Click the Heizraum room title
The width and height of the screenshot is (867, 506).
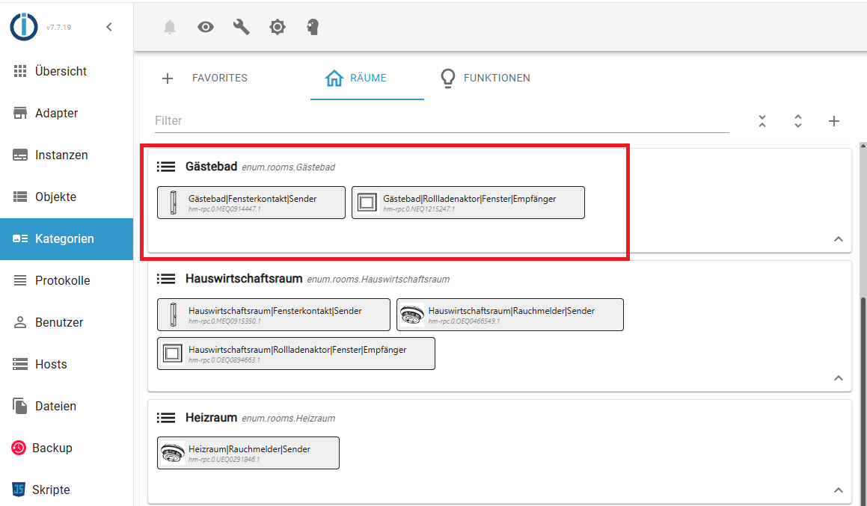[211, 418]
